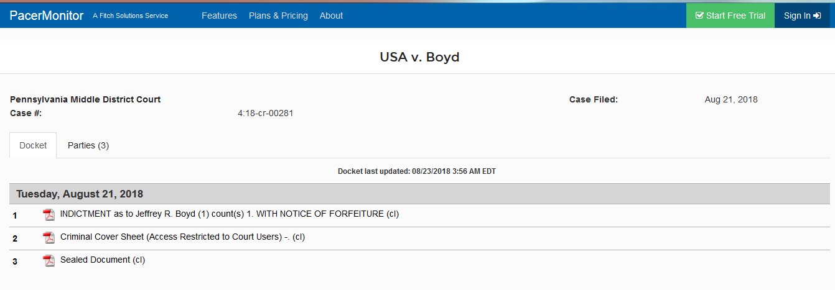Open the PDF icon for Sealed Document
The image size is (835, 290).
[49, 261]
